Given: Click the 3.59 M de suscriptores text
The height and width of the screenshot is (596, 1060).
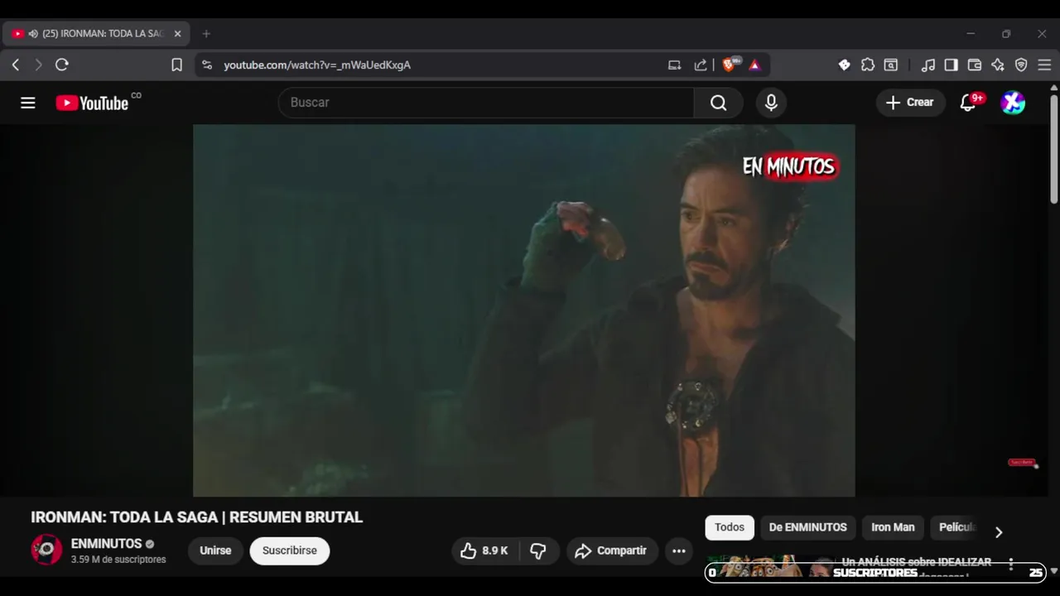Looking at the screenshot, I should [x=118, y=560].
